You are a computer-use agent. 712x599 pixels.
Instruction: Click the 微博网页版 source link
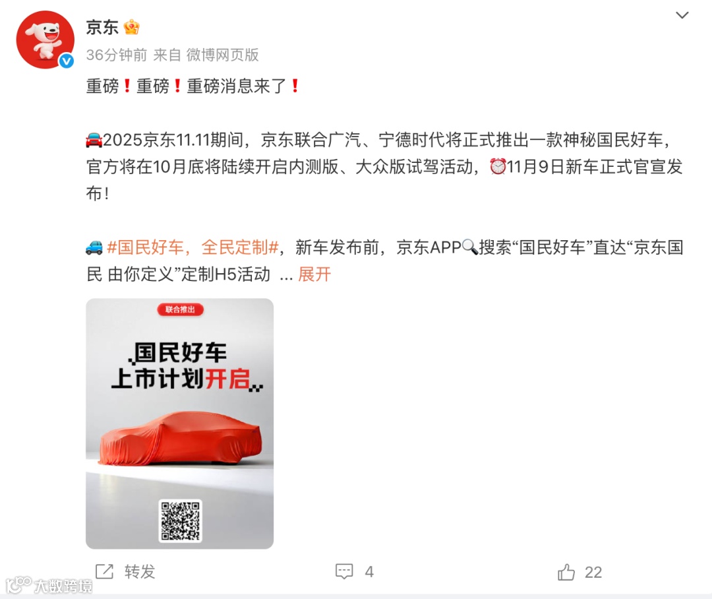coord(223,55)
